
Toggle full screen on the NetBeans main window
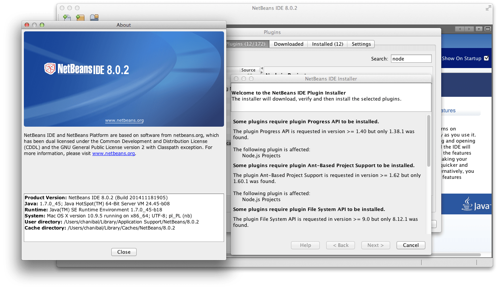coord(488,8)
